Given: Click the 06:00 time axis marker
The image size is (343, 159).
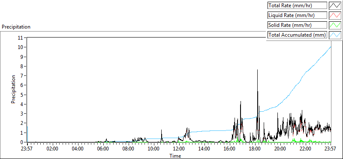Looking at the screenshot, I should (103, 149).
